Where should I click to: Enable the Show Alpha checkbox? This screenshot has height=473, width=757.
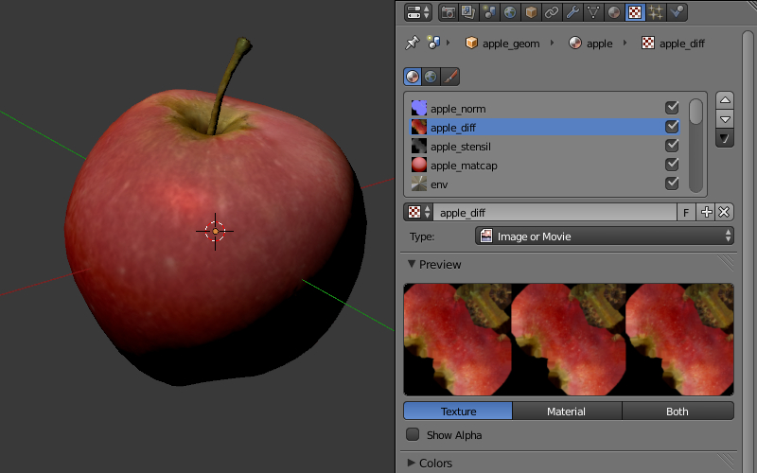(413, 434)
